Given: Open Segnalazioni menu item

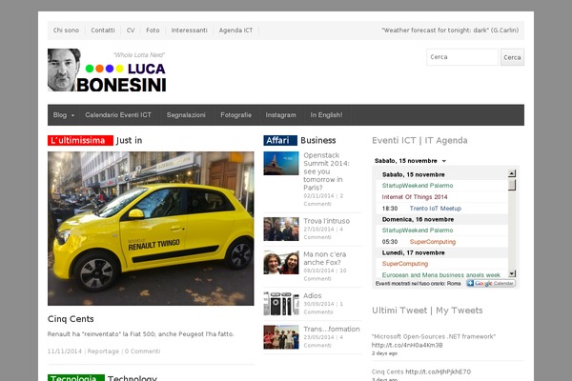Looking at the screenshot, I should (186, 115).
